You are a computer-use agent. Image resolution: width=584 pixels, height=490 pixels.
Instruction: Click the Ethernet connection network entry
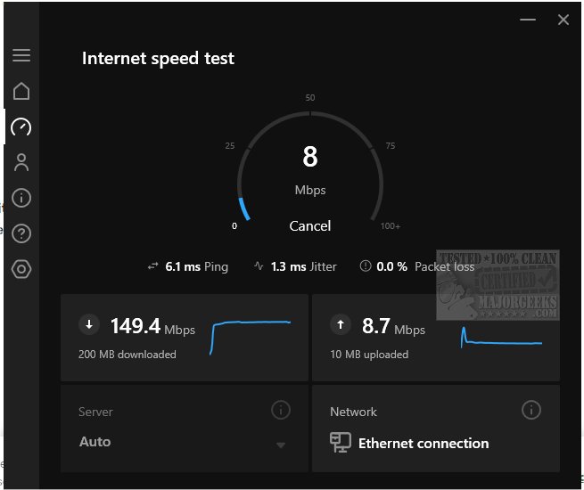pos(423,443)
